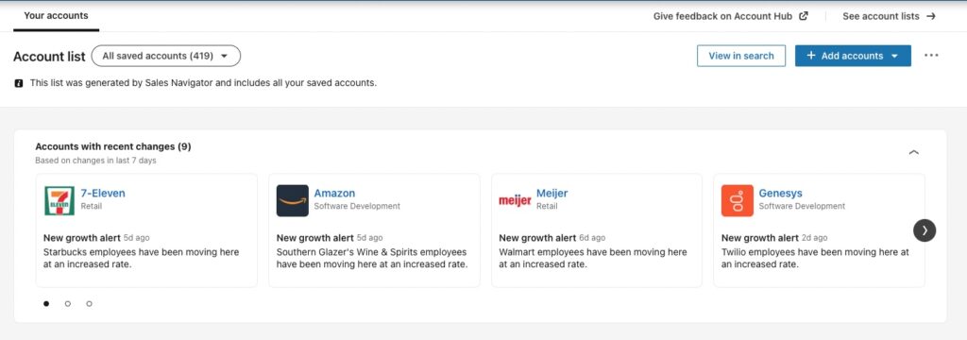Switch to the Your accounts tab
Viewport: 967px width, 340px height.
pos(56,16)
